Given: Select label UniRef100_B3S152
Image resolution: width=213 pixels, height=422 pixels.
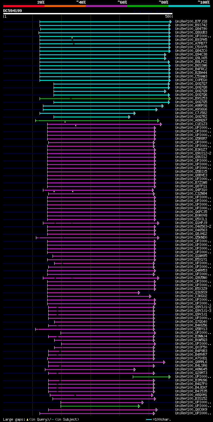Looking at the screenshot, I should (x=191, y=398).
